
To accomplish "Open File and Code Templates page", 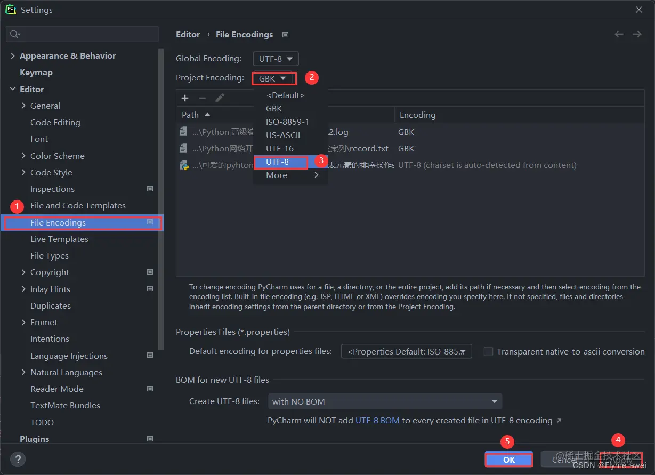I will click(x=78, y=205).
